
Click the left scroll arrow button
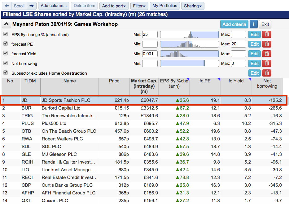click(7, 6)
